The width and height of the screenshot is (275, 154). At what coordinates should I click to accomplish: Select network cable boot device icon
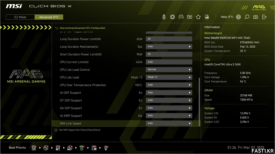point(106,148)
